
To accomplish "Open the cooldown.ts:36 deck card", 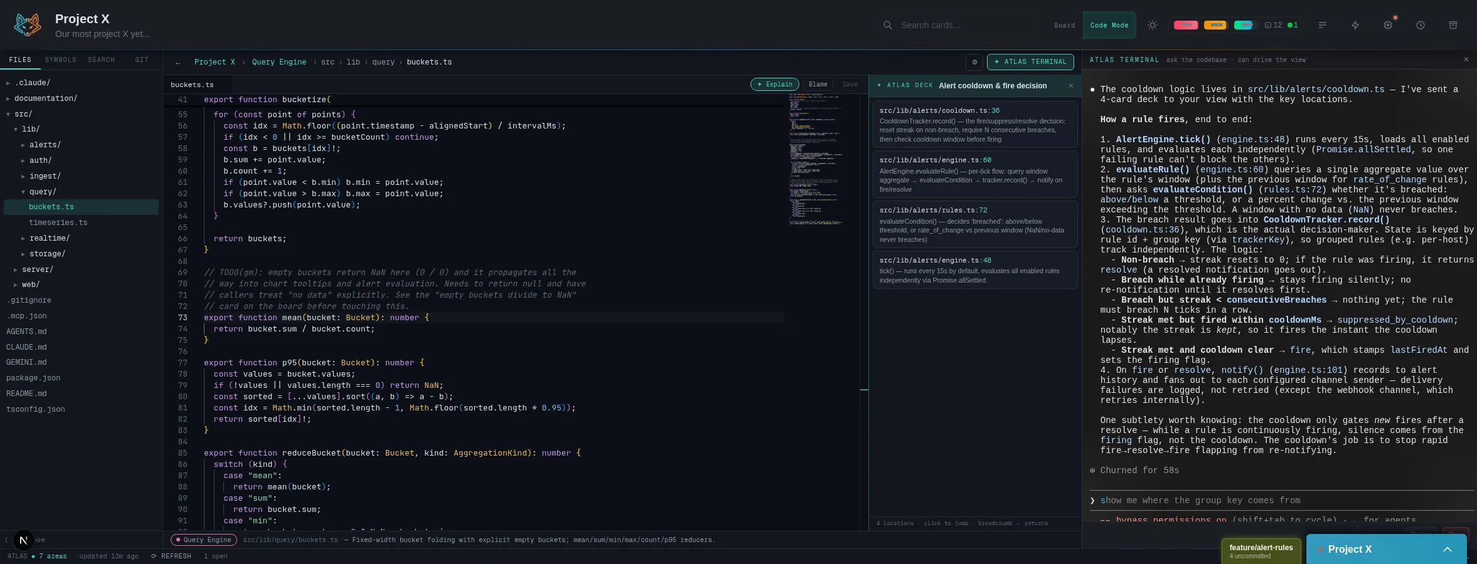I will pos(975,124).
